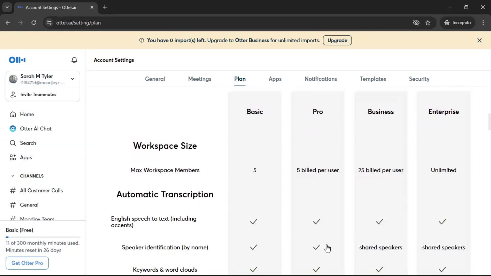Open Notifications settings tab
Screen dimensions: 491x276
[x=321, y=79]
